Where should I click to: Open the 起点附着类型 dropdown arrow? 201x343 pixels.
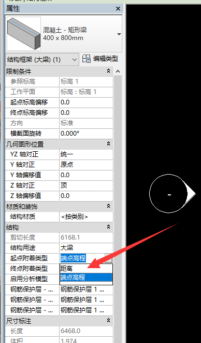(109, 258)
